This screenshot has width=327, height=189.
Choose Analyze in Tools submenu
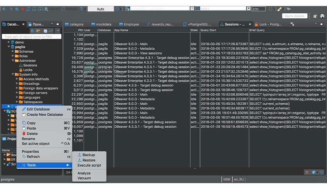click(89, 173)
